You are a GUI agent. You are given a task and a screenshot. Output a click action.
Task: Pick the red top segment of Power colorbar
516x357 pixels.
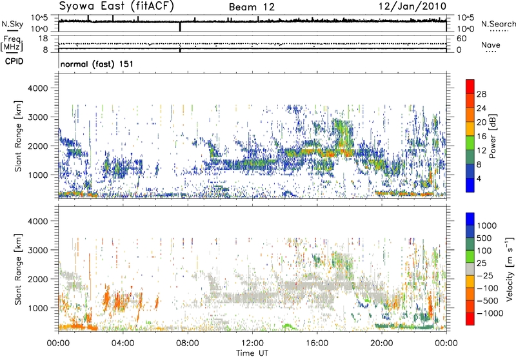(470, 87)
